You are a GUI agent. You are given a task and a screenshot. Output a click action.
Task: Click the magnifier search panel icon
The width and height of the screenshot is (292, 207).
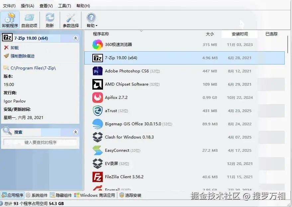(x=7, y=131)
